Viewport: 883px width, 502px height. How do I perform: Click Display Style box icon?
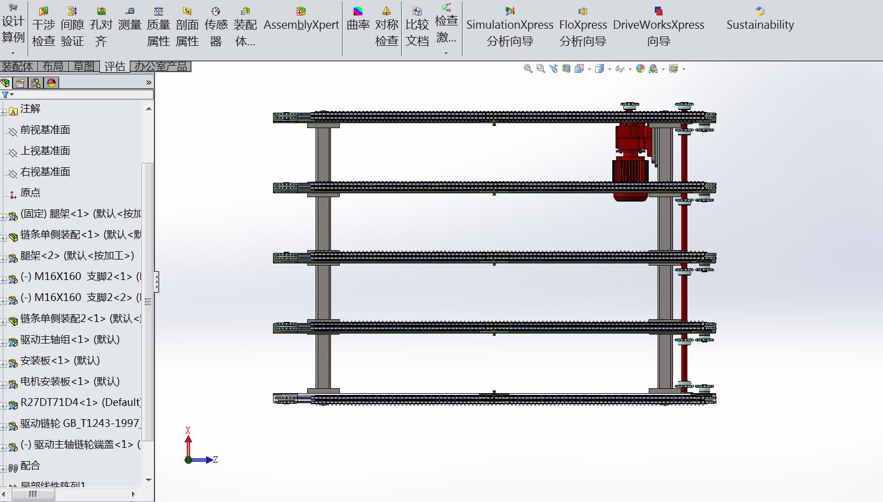tap(599, 68)
